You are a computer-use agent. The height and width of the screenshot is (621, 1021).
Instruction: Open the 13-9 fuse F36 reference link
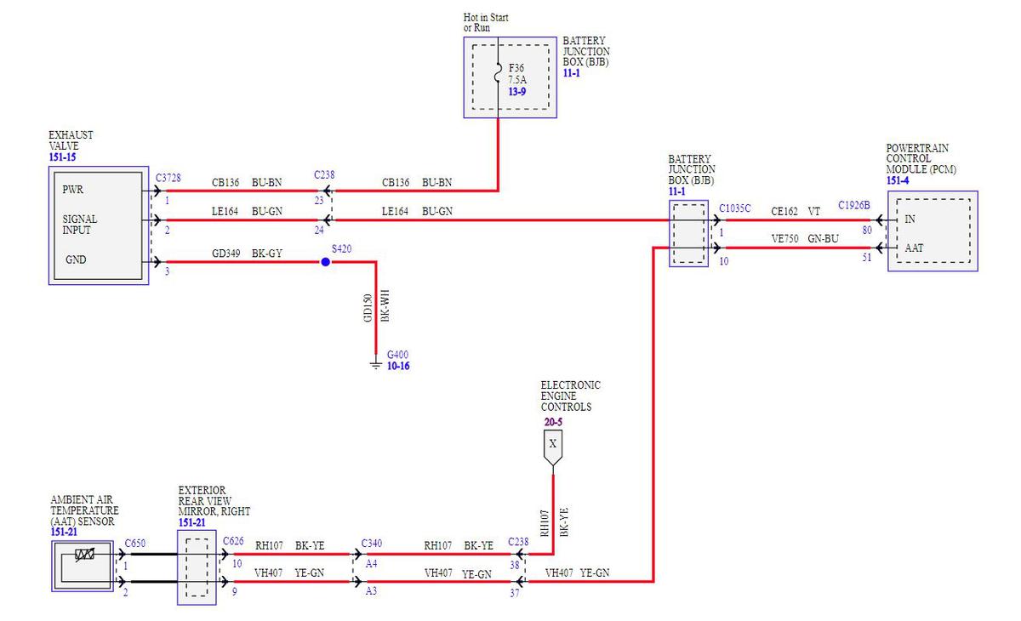pos(517,90)
